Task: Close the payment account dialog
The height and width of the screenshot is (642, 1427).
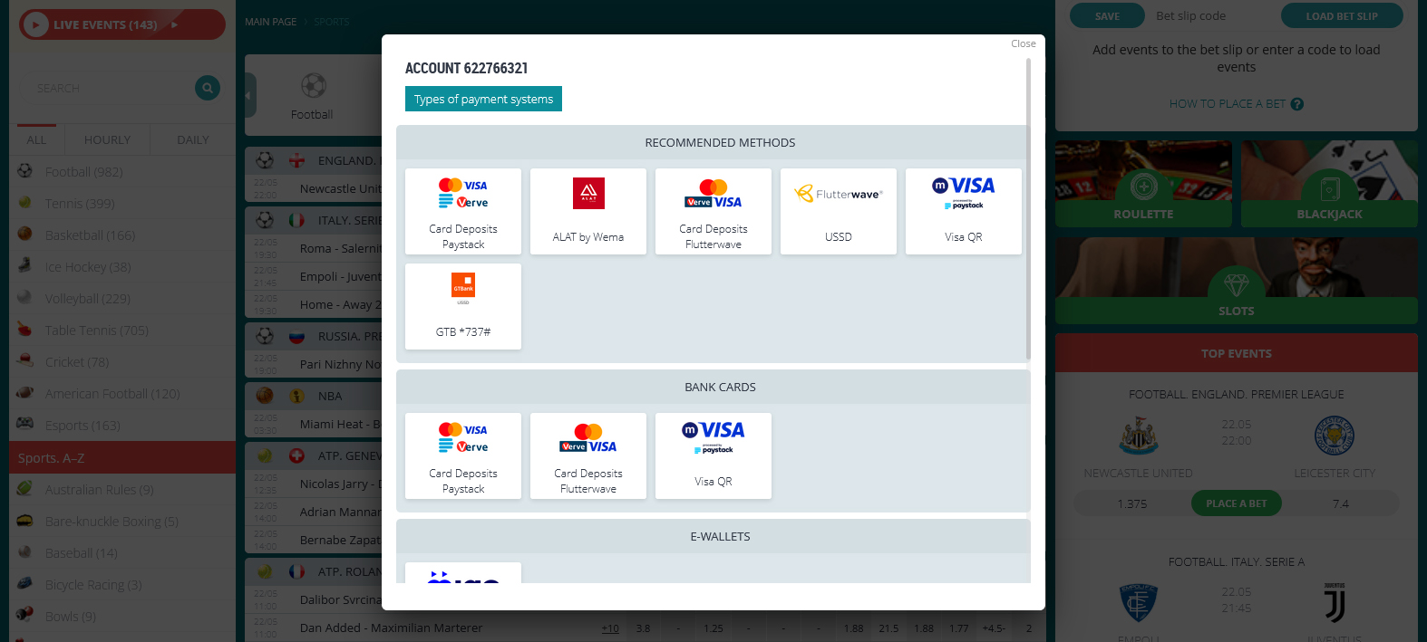Action: [1024, 43]
